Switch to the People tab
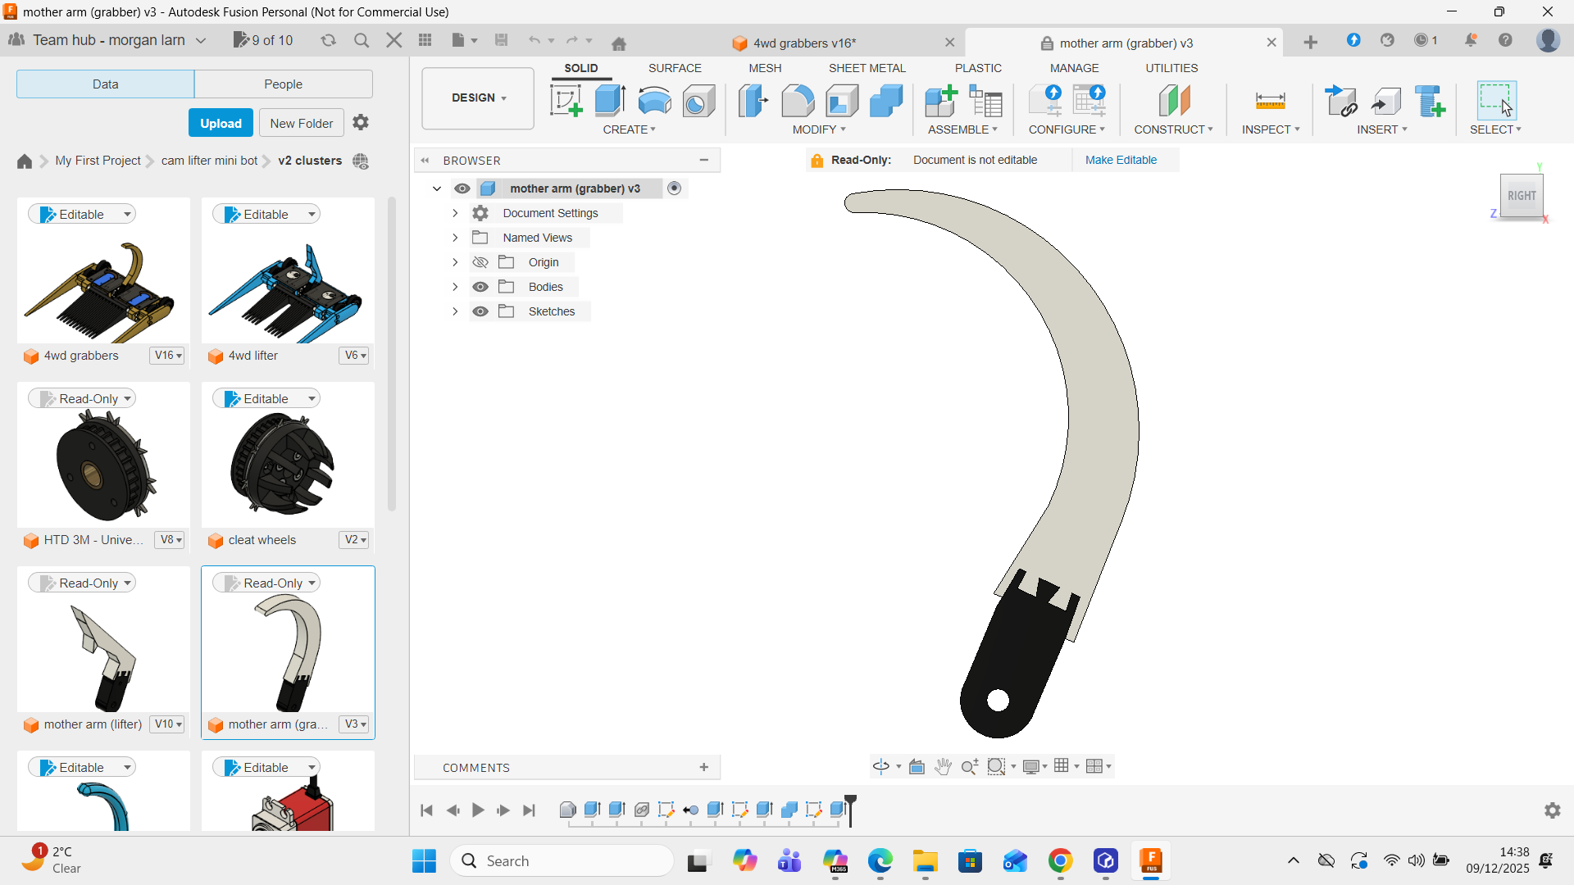The image size is (1574, 885). 283,84
